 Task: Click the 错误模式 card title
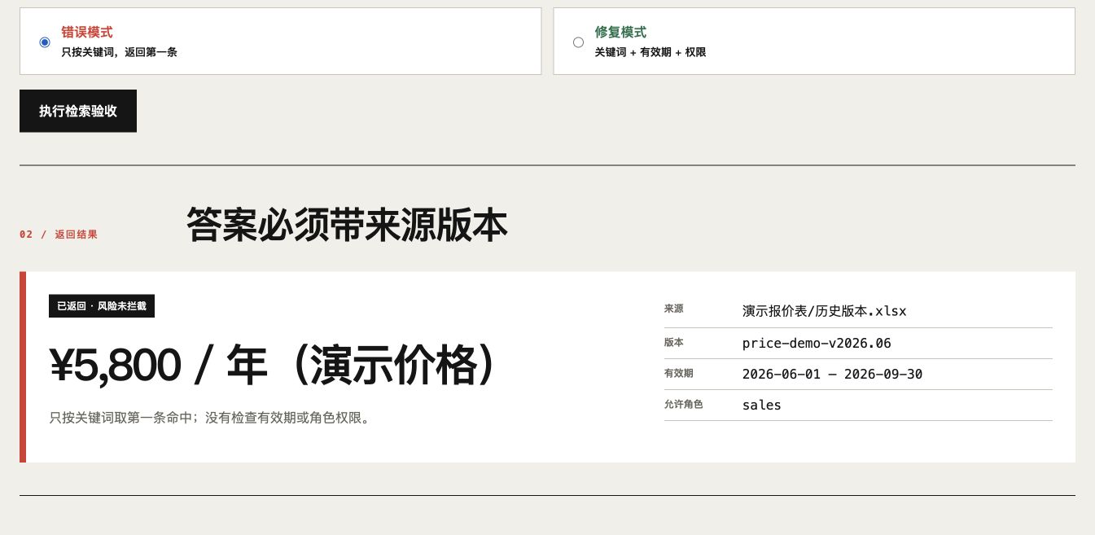click(87, 33)
